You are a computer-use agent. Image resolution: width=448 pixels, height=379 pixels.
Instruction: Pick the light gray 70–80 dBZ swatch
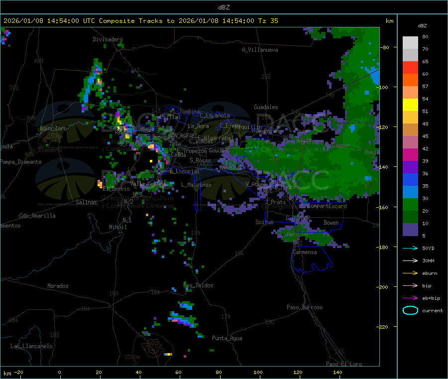pyautogui.click(x=410, y=43)
